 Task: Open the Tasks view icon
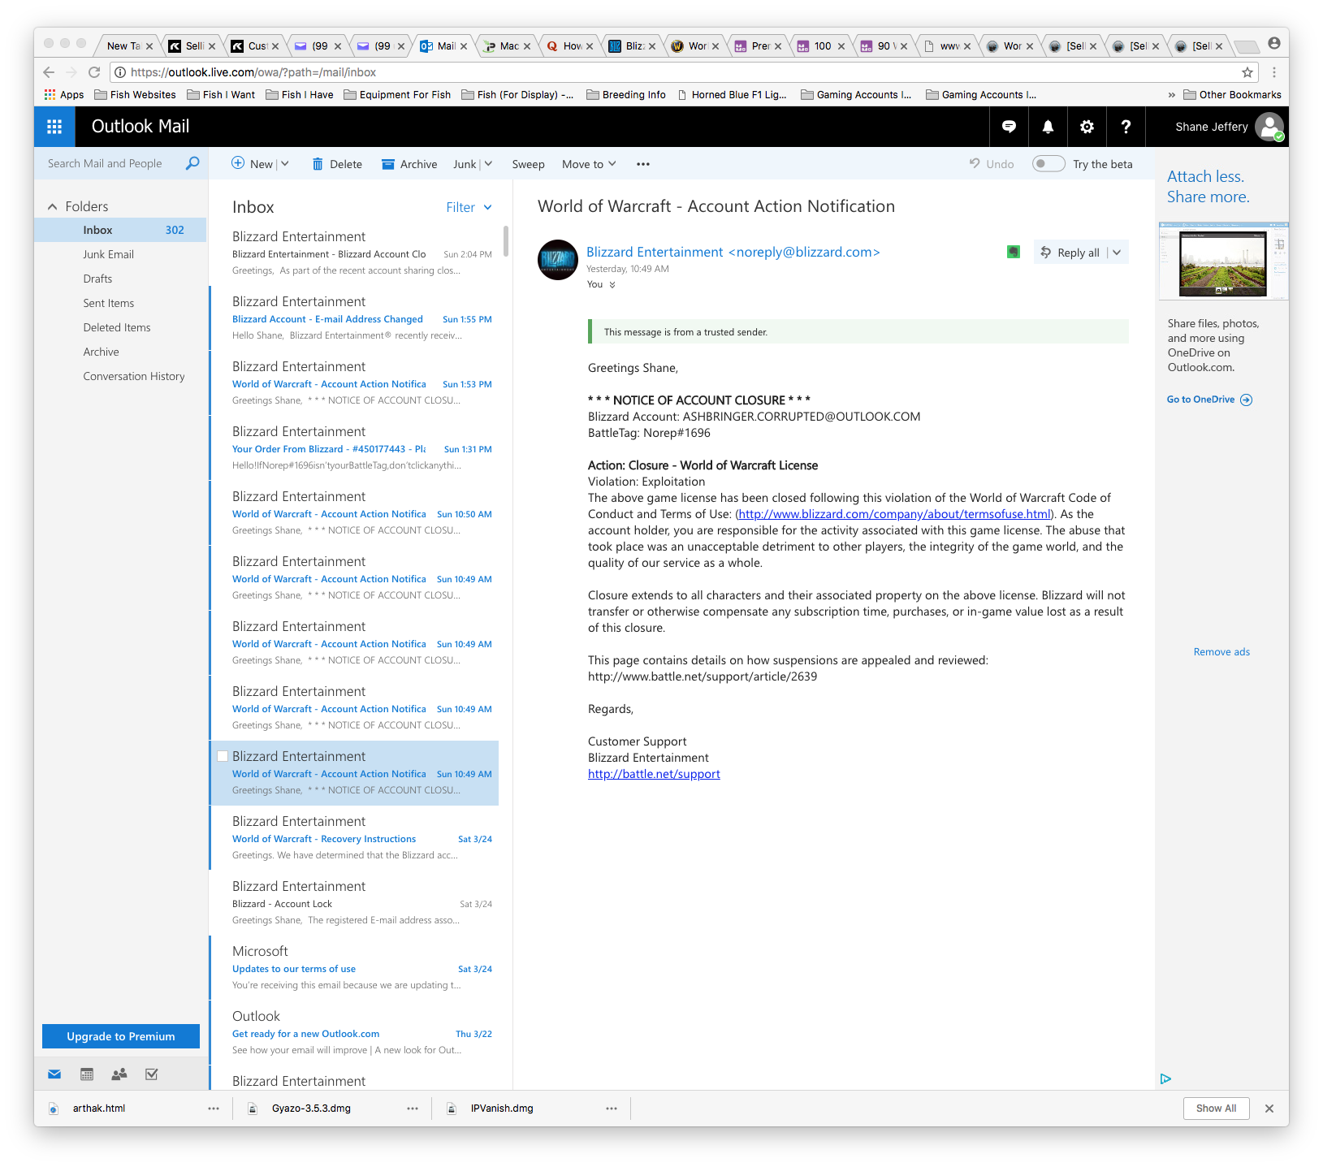pyautogui.click(x=151, y=1074)
